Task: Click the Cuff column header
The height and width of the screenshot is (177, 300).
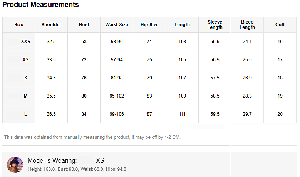Action: pos(280,25)
